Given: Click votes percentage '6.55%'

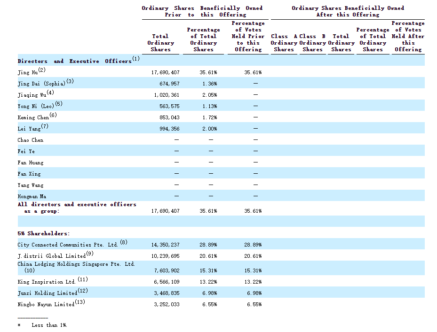Looking at the screenshot, I should click(x=254, y=304).
